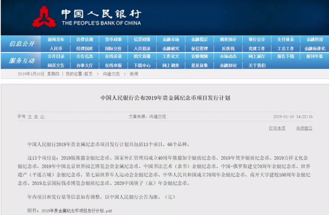
Task: Click 公告信息 nav link
Action: click(x=85, y=56)
